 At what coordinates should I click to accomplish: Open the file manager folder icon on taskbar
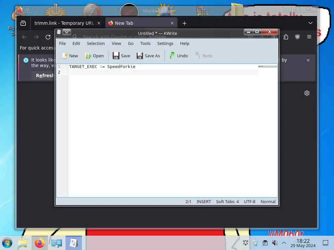[x=23, y=243]
